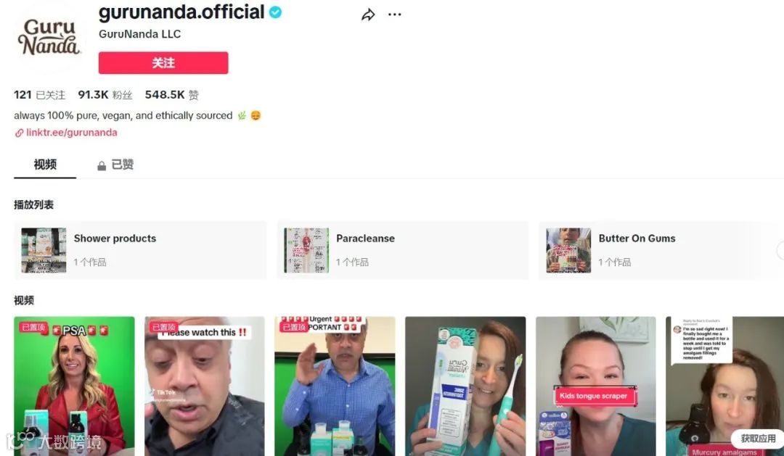Switch to the videos tab
This screenshot has height=456, width=784.
tap(45, 165)
